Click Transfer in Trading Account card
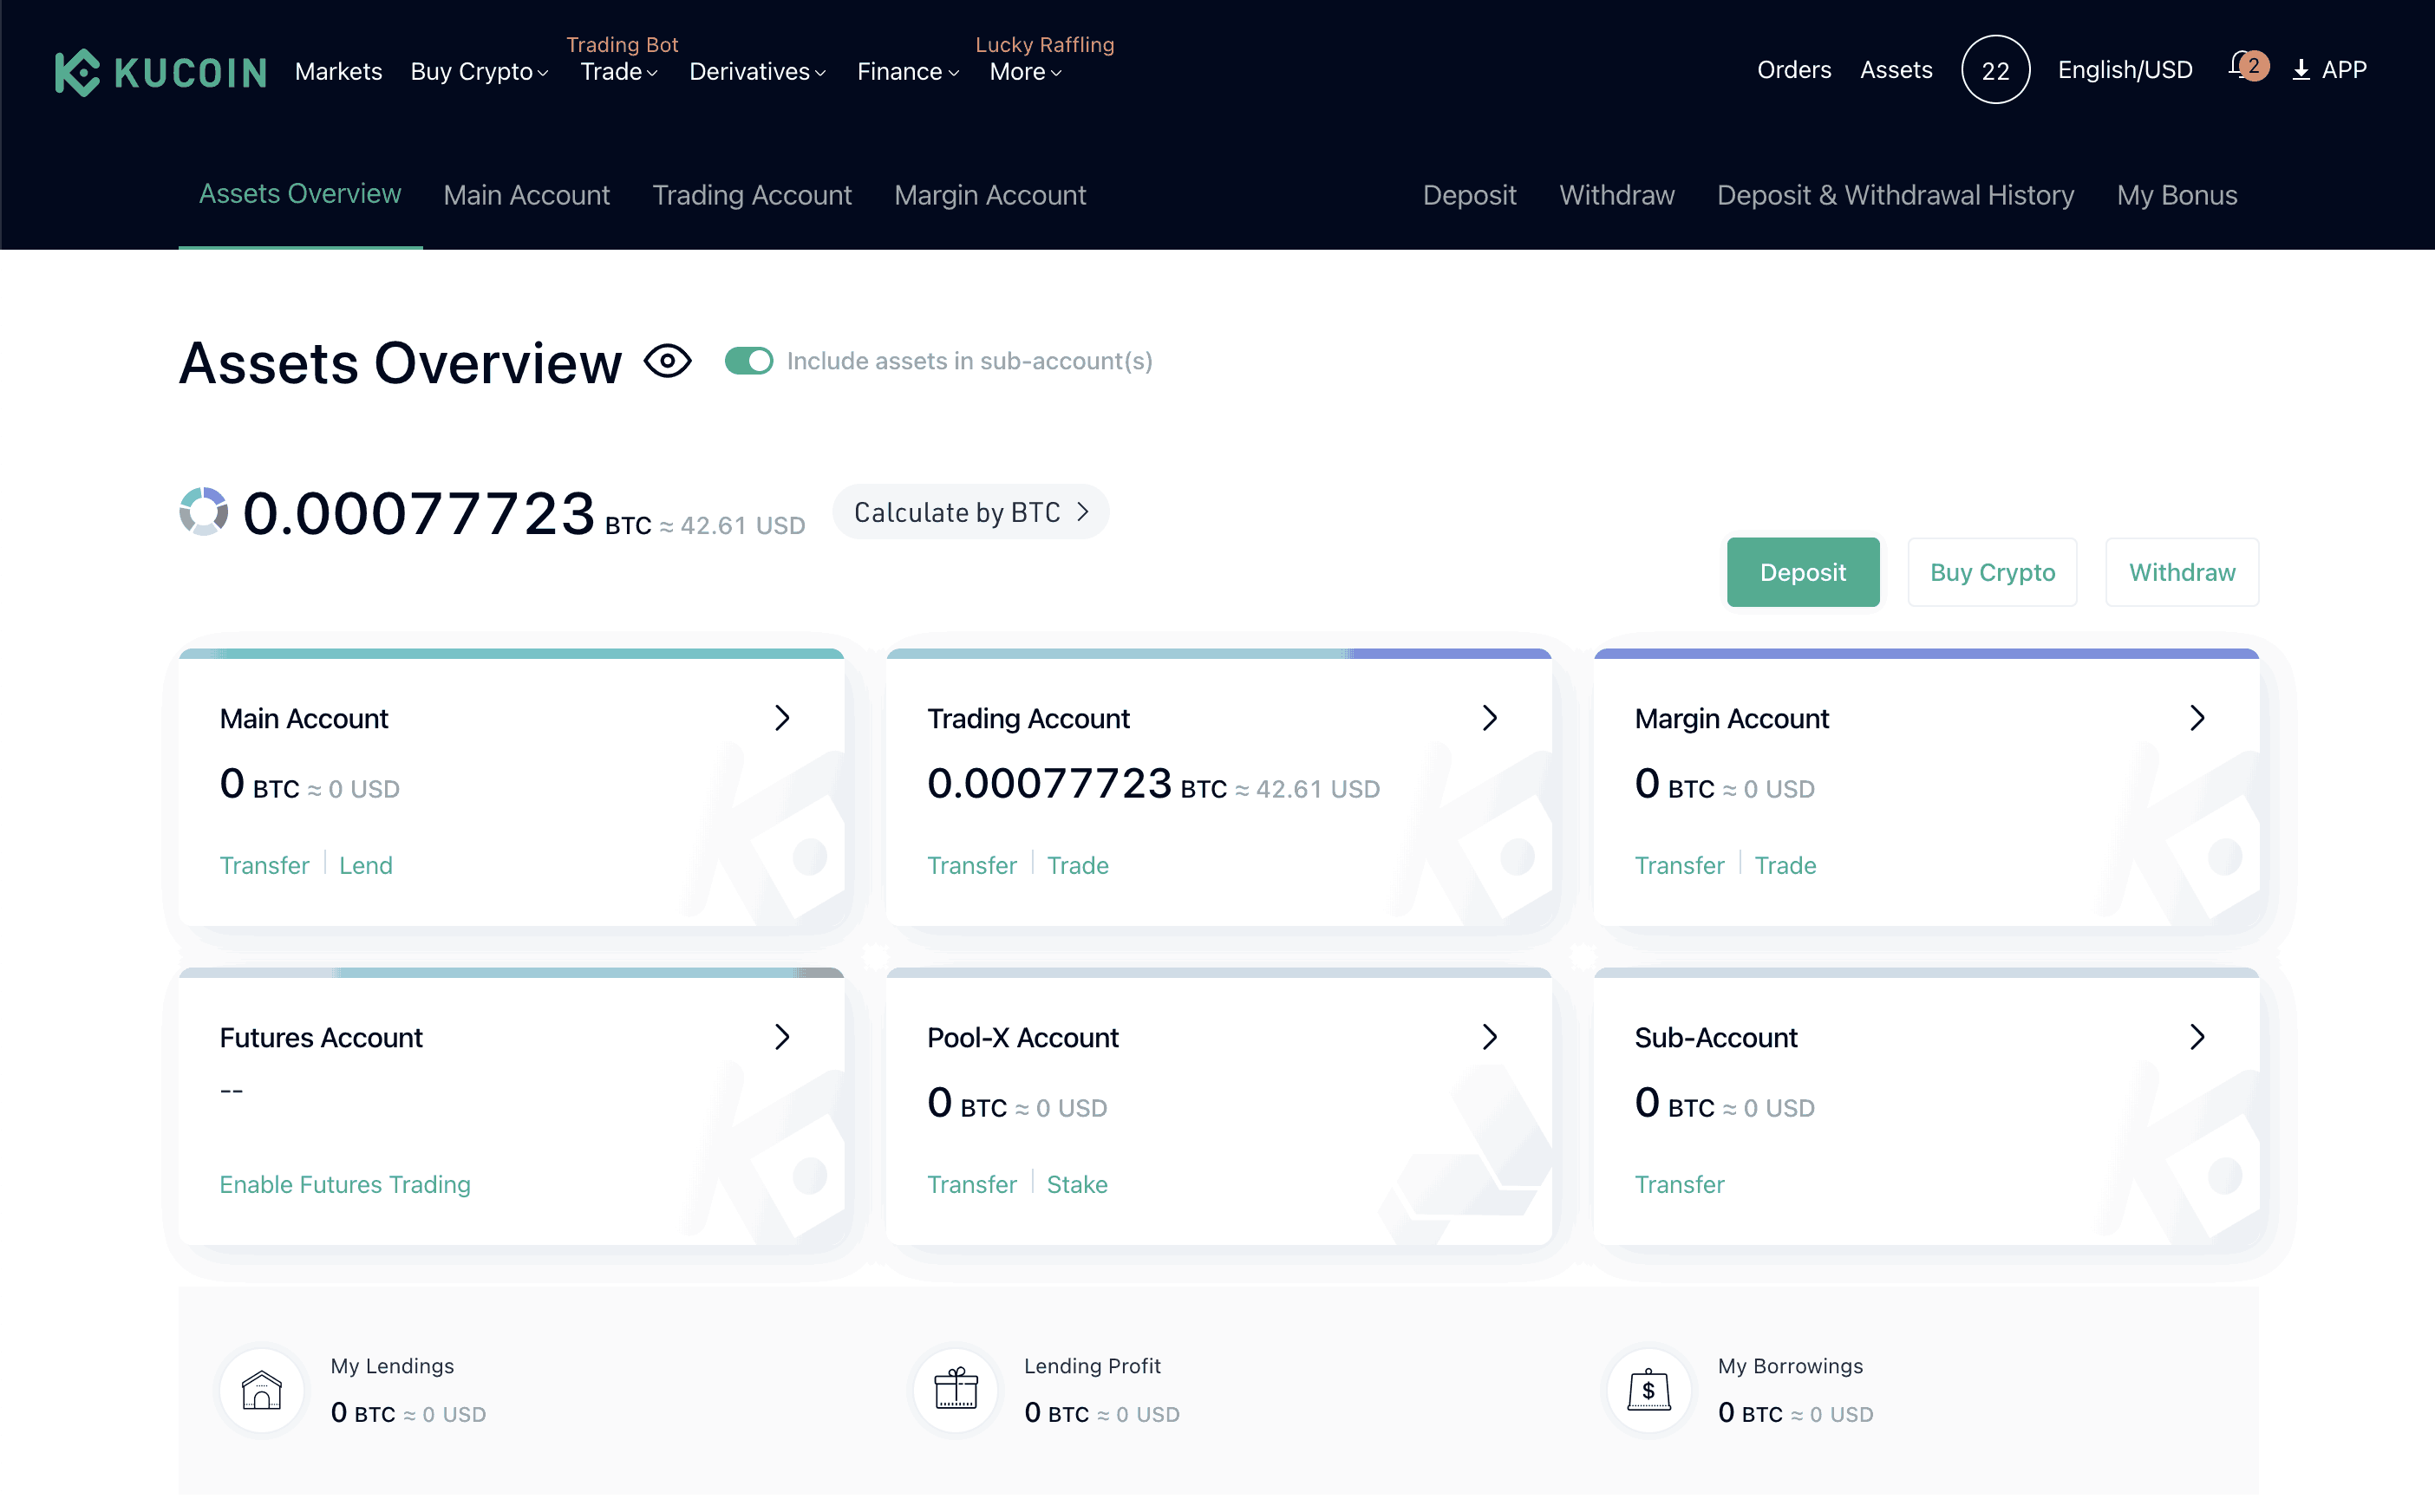This screenshot has height=1512, width=2435. click(x=972, y=865)
